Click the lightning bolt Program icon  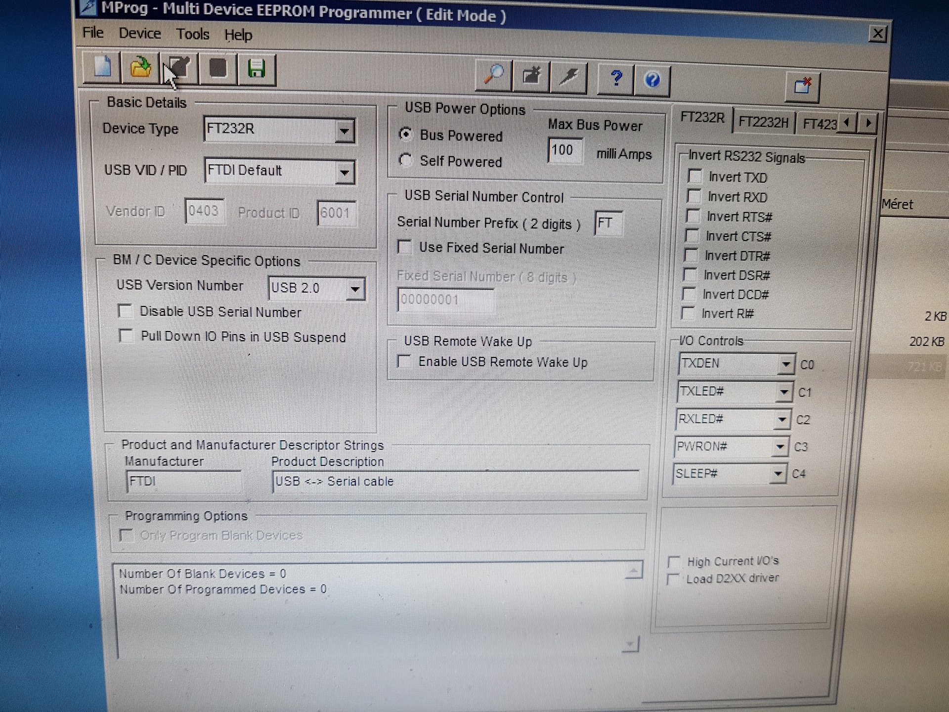point(569,77)
